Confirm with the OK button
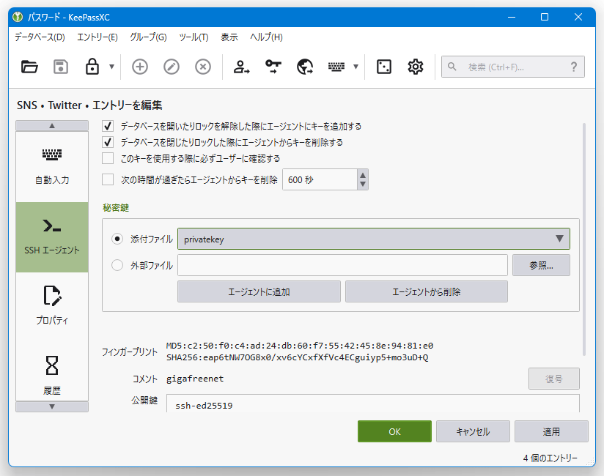Screen dimensions: 604x476 (x=394, y=431)
